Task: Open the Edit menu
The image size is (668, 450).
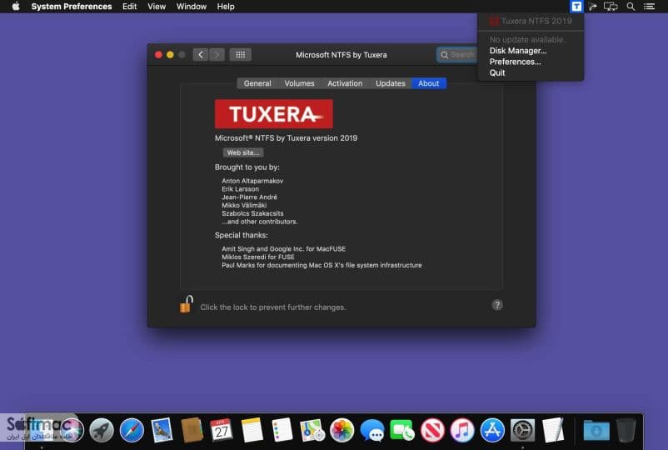Action: 129,7
